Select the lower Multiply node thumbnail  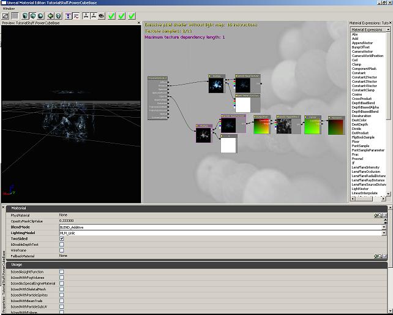click(x=203, y=135)
